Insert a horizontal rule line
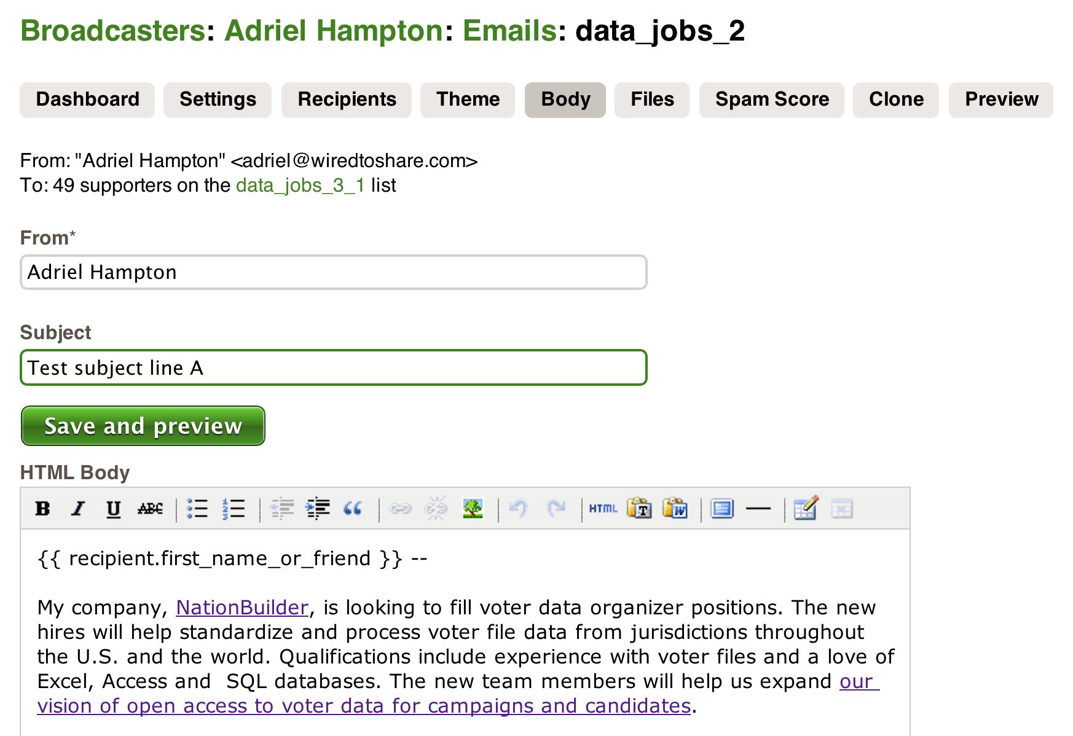 758,509
